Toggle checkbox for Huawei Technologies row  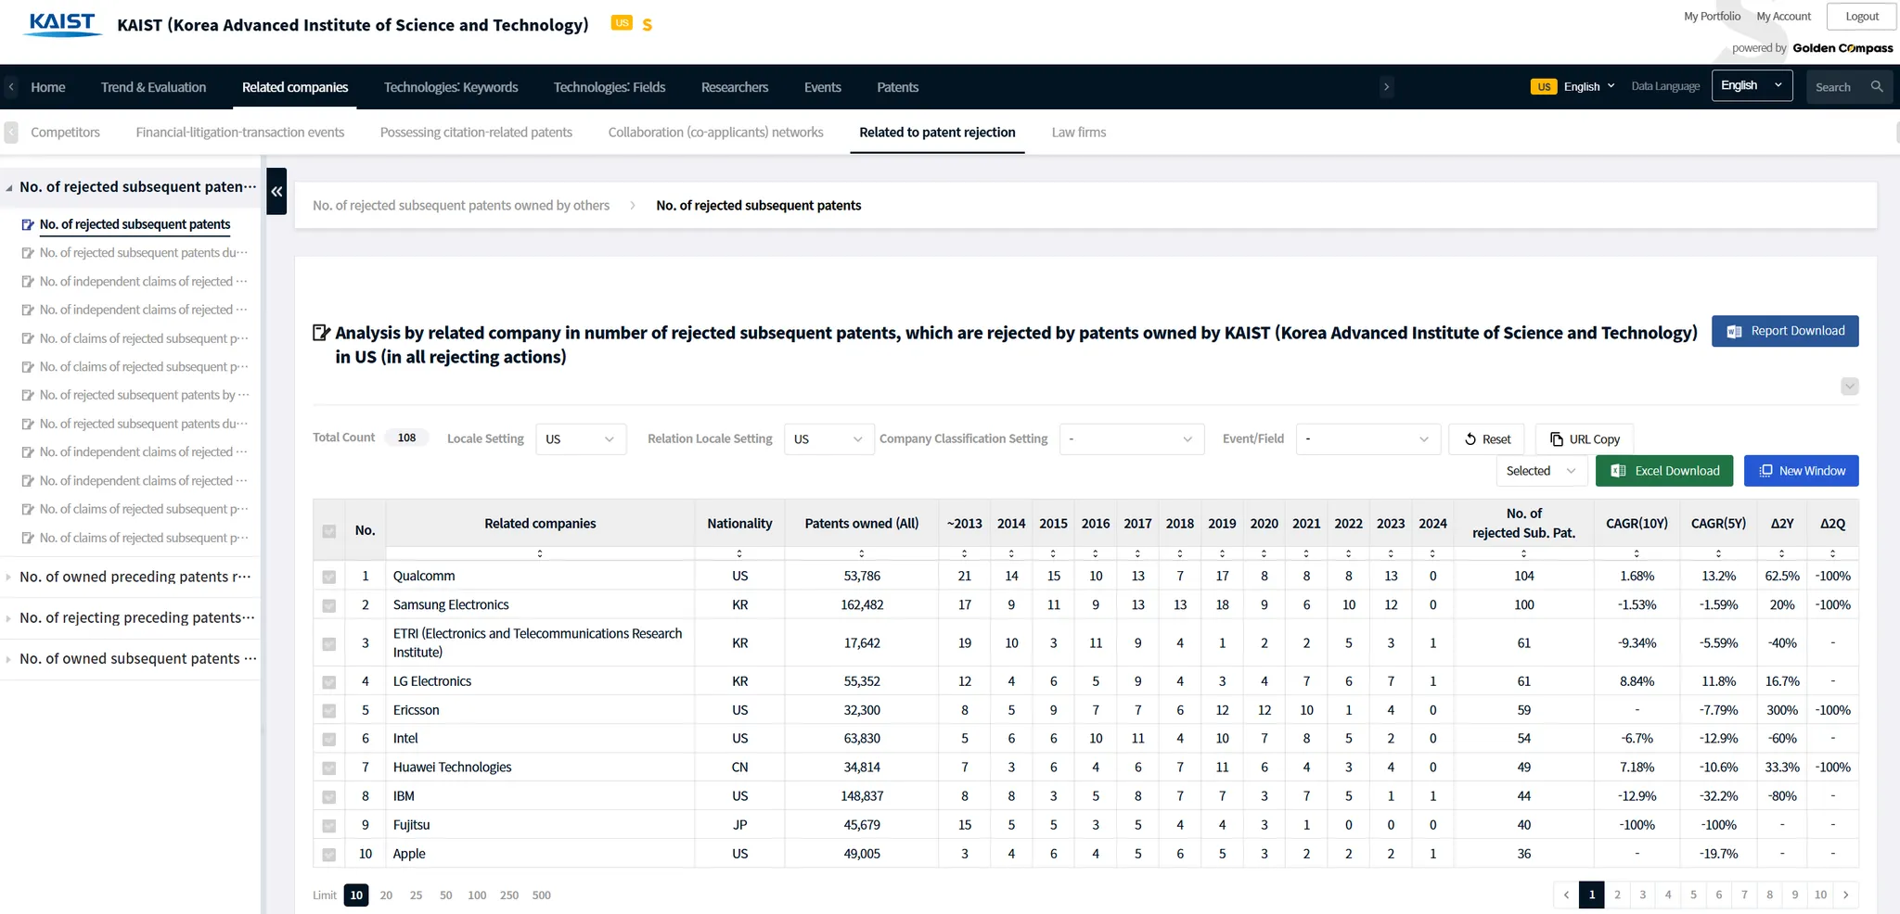click(328, 768)
